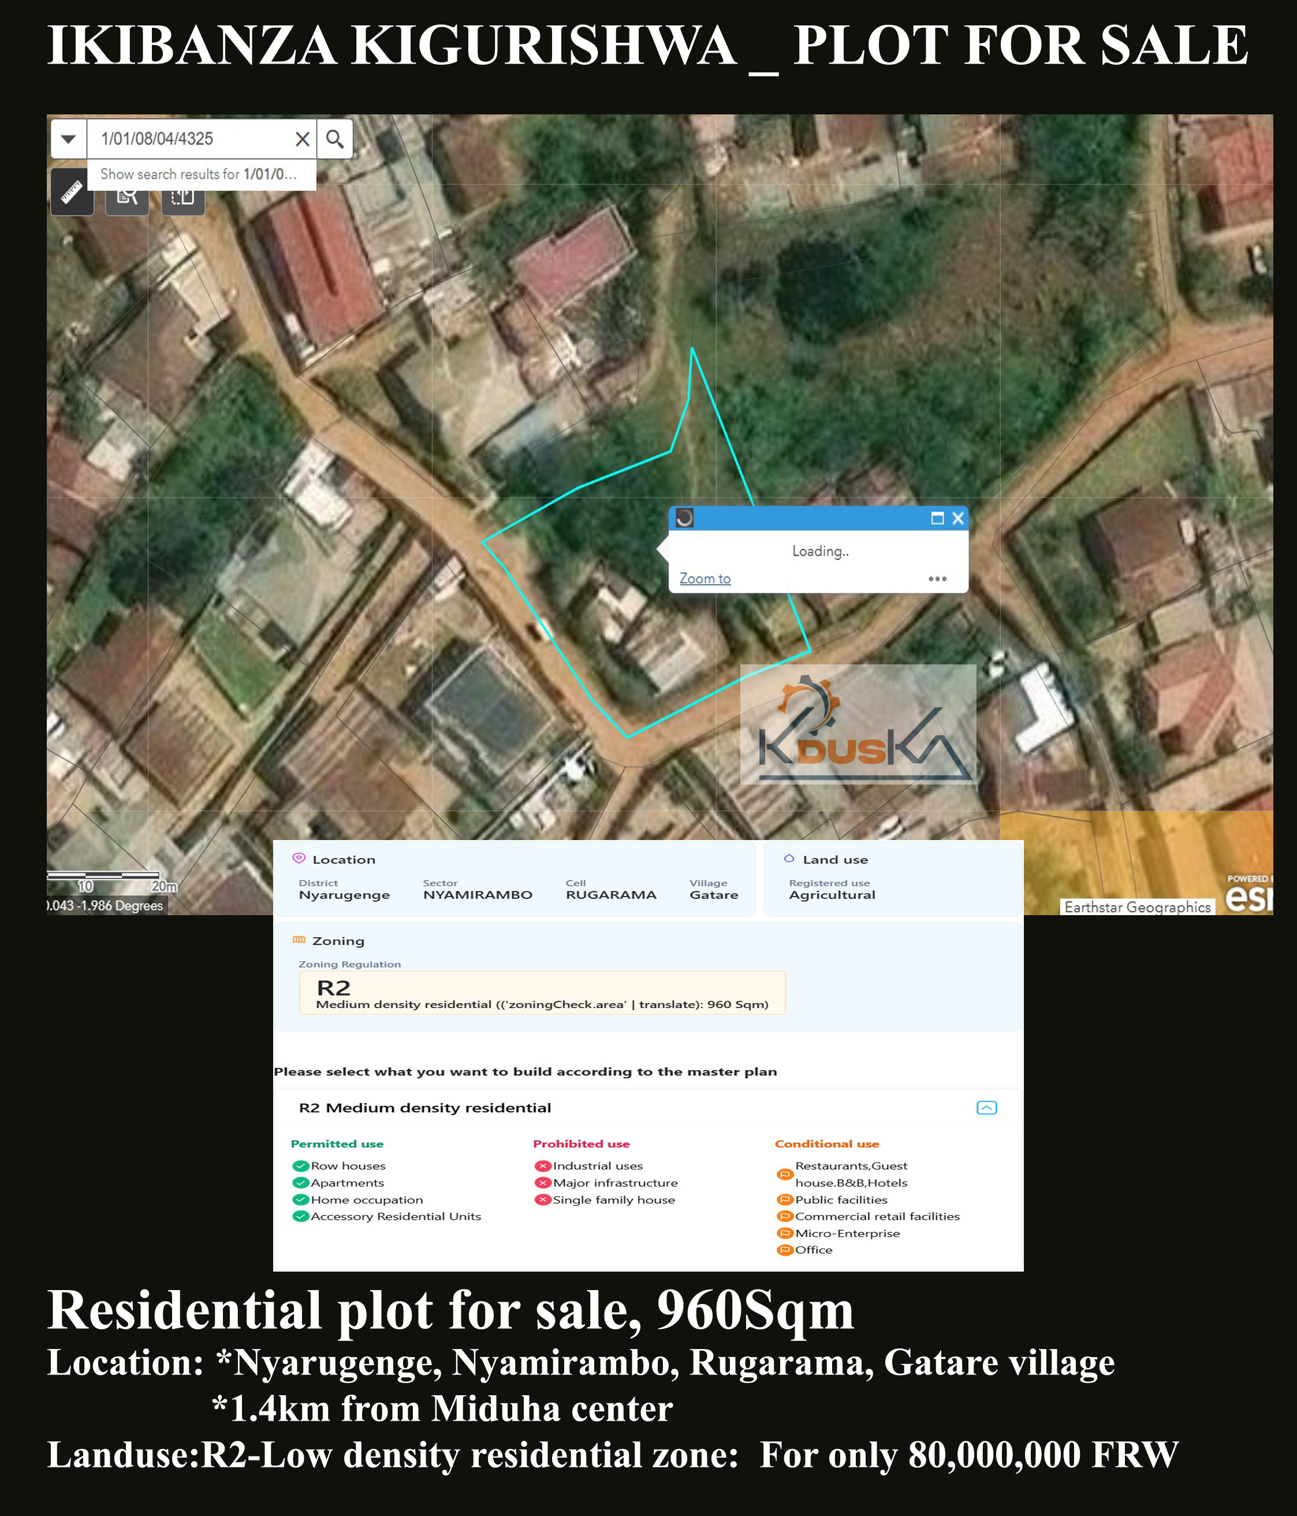Maximize the Loading popup window

click(938, 519)
